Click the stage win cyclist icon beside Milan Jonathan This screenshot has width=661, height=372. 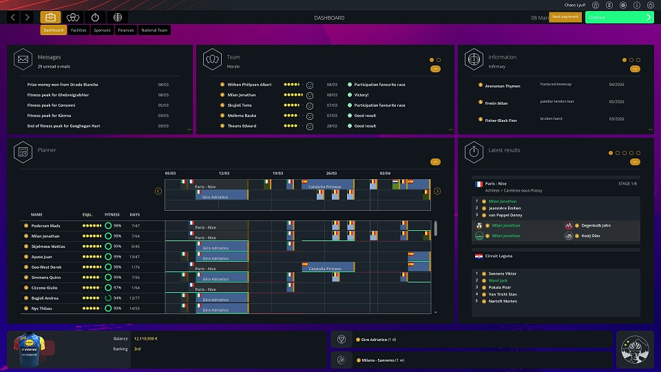pyautogui.click(x=479, y=226)
